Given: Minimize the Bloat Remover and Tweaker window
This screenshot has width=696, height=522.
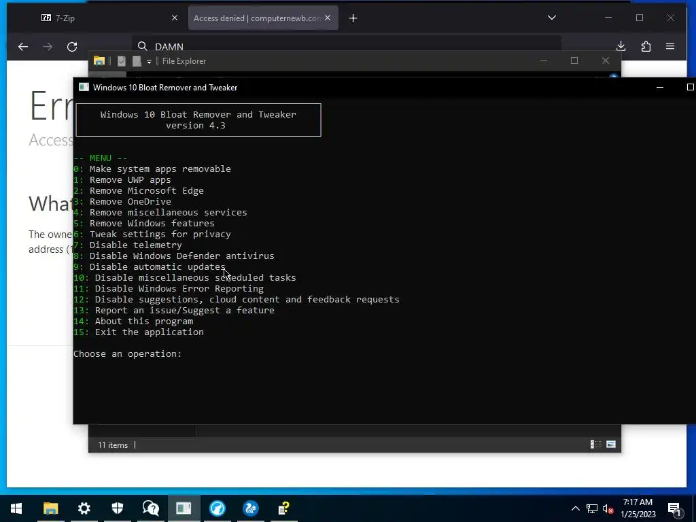Looking at the screenshot, I should [x=660, y=87].
